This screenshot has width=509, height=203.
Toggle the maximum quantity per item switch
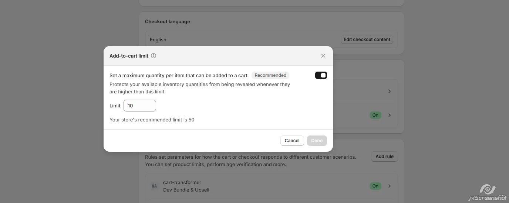(x=321, y=75)
